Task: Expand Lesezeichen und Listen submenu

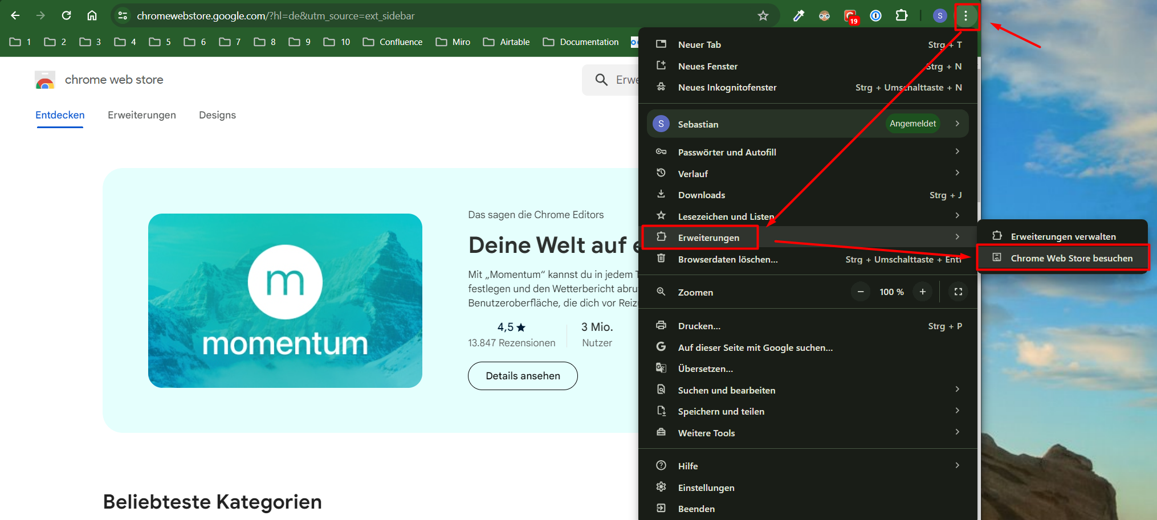Action: coord(808,216)
